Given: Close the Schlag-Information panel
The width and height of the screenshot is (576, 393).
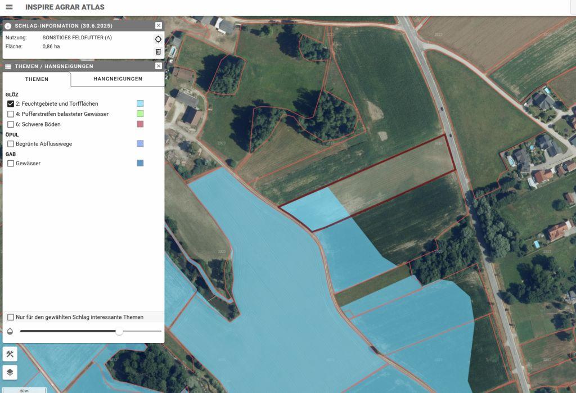Looking at the screenshot, I should (x=159, y=26).
